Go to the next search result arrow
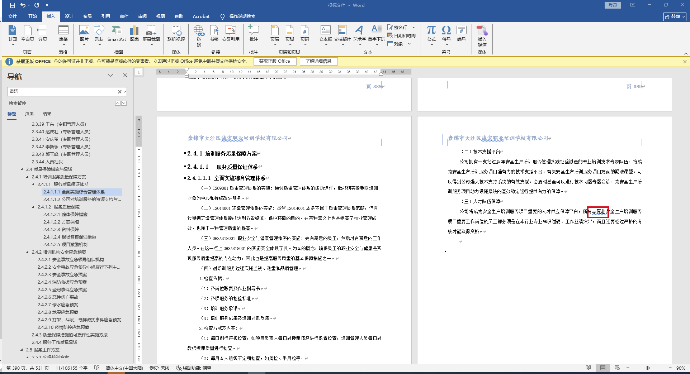Screen dimensions: 690x374 point(124,103)
